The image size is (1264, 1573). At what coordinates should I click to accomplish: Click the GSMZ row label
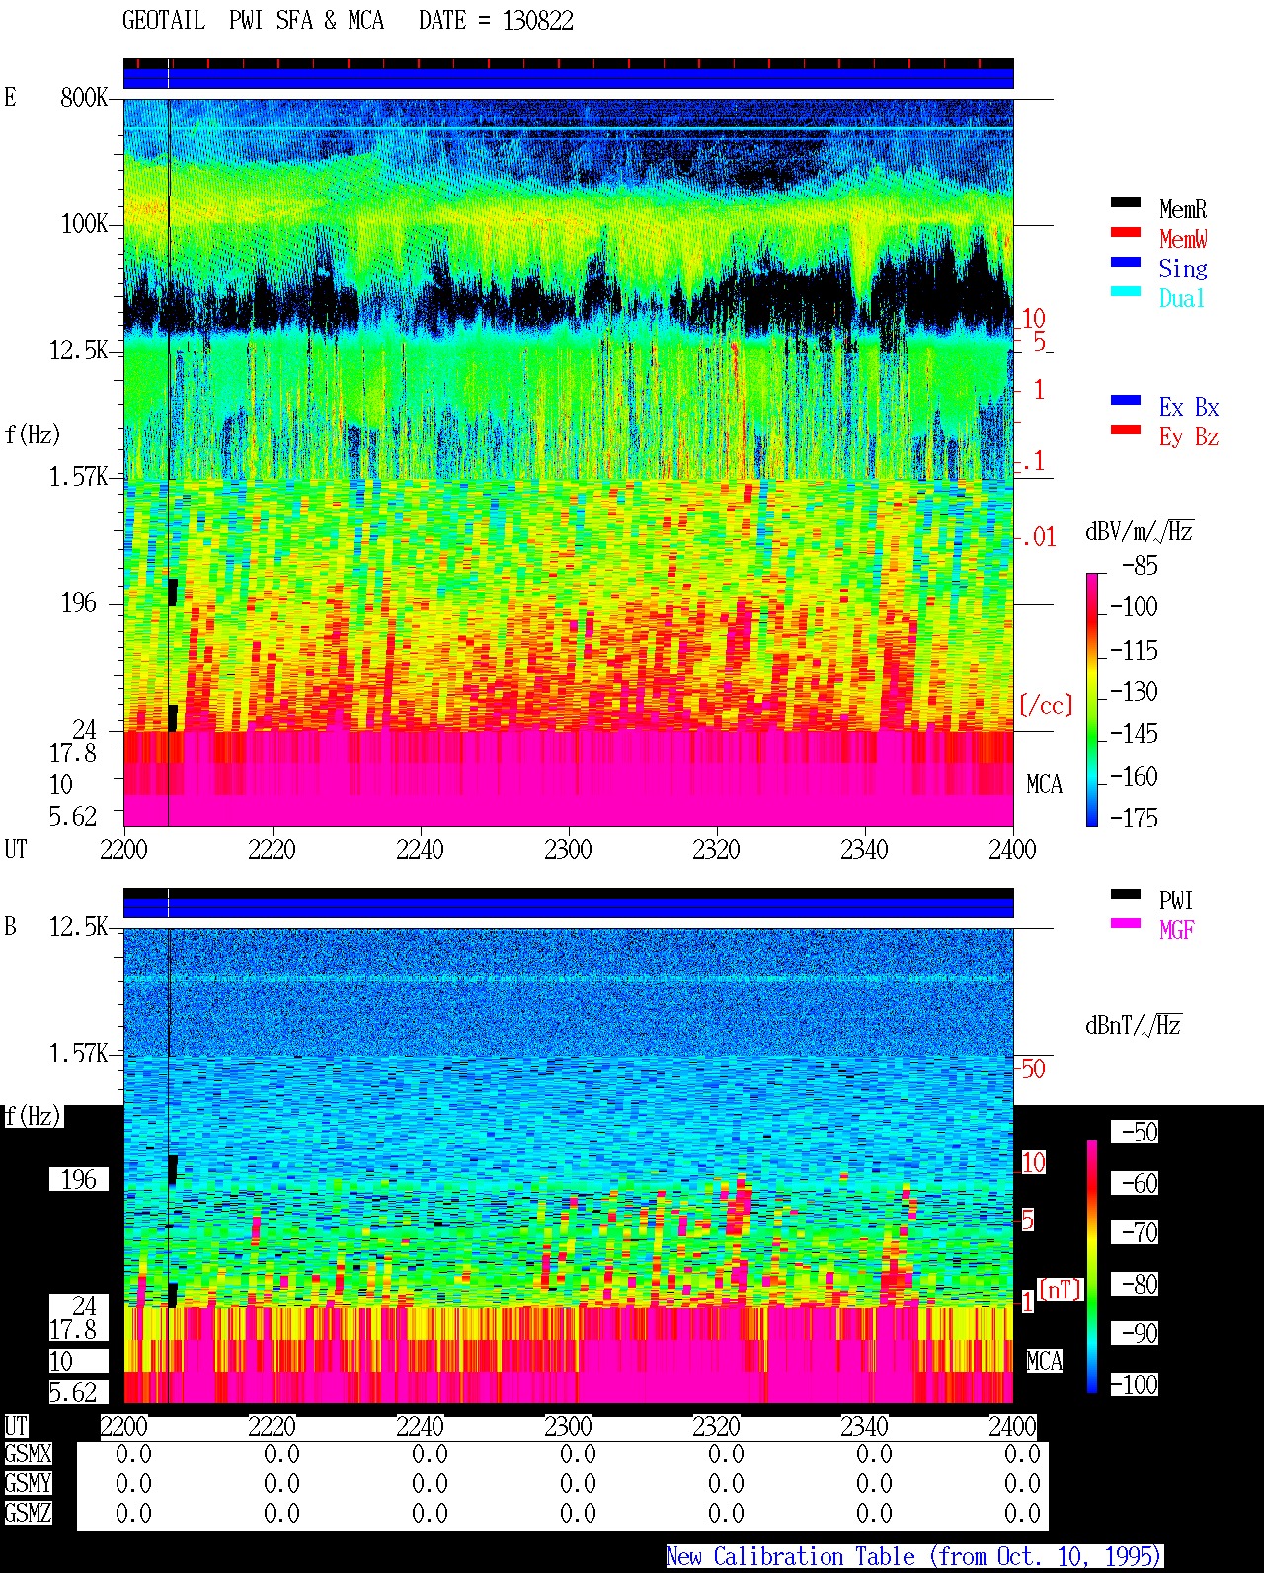(28, 1513)
